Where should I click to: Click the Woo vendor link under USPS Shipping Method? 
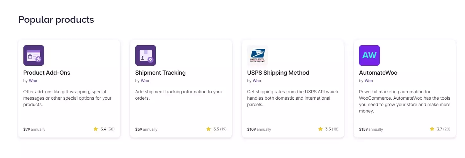pyautogui.click(x=257, y=81)
